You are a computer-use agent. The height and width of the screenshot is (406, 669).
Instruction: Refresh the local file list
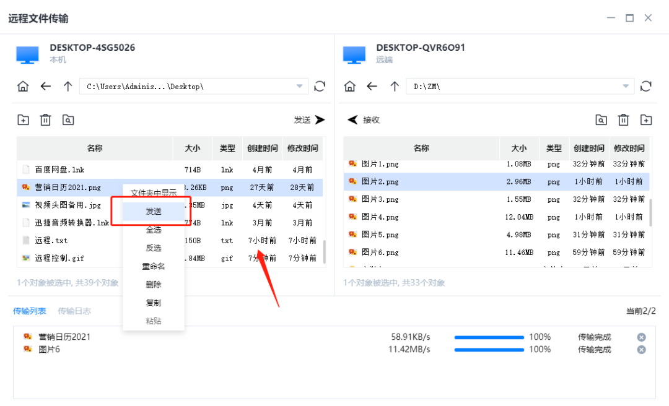(320, 87)
